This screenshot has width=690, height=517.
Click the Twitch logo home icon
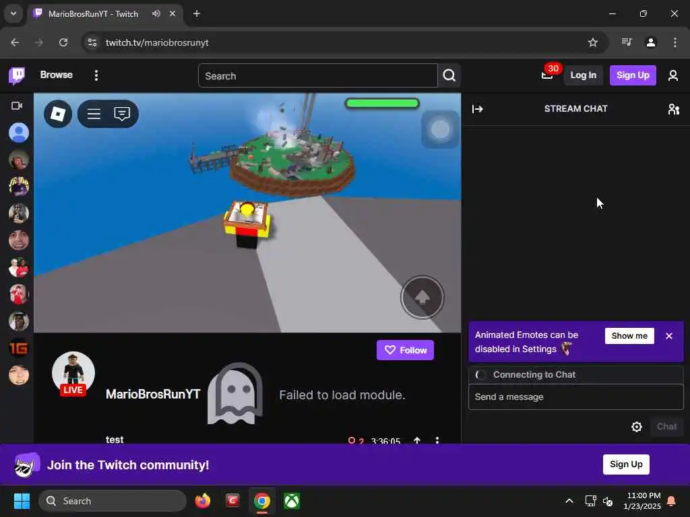tap(17, 75)
